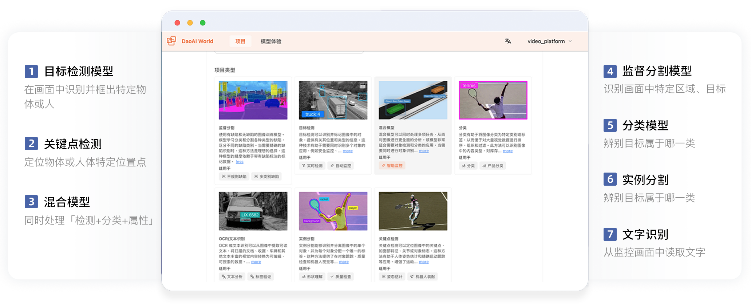The width and height of the screenshot is (751, 307).
Task: Switch to the 项目 tab
Action: [x=240, y=41]
